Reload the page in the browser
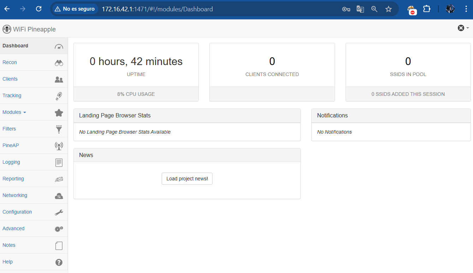This screenshot has width=473, height=273. [39, 9]
